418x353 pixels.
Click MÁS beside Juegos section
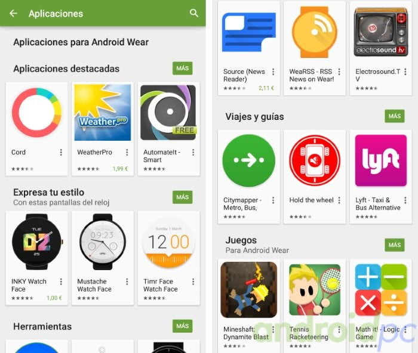[x=395, y=245]
